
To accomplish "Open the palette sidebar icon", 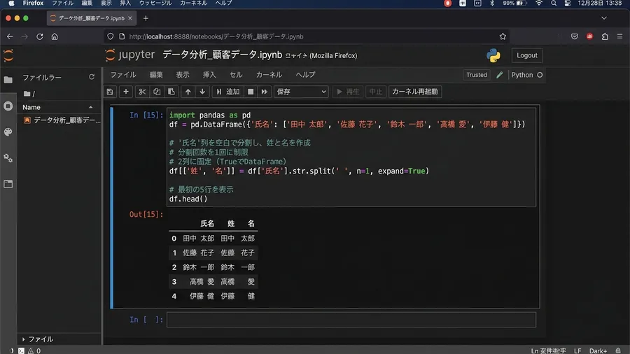I will [x=8, y=132].
